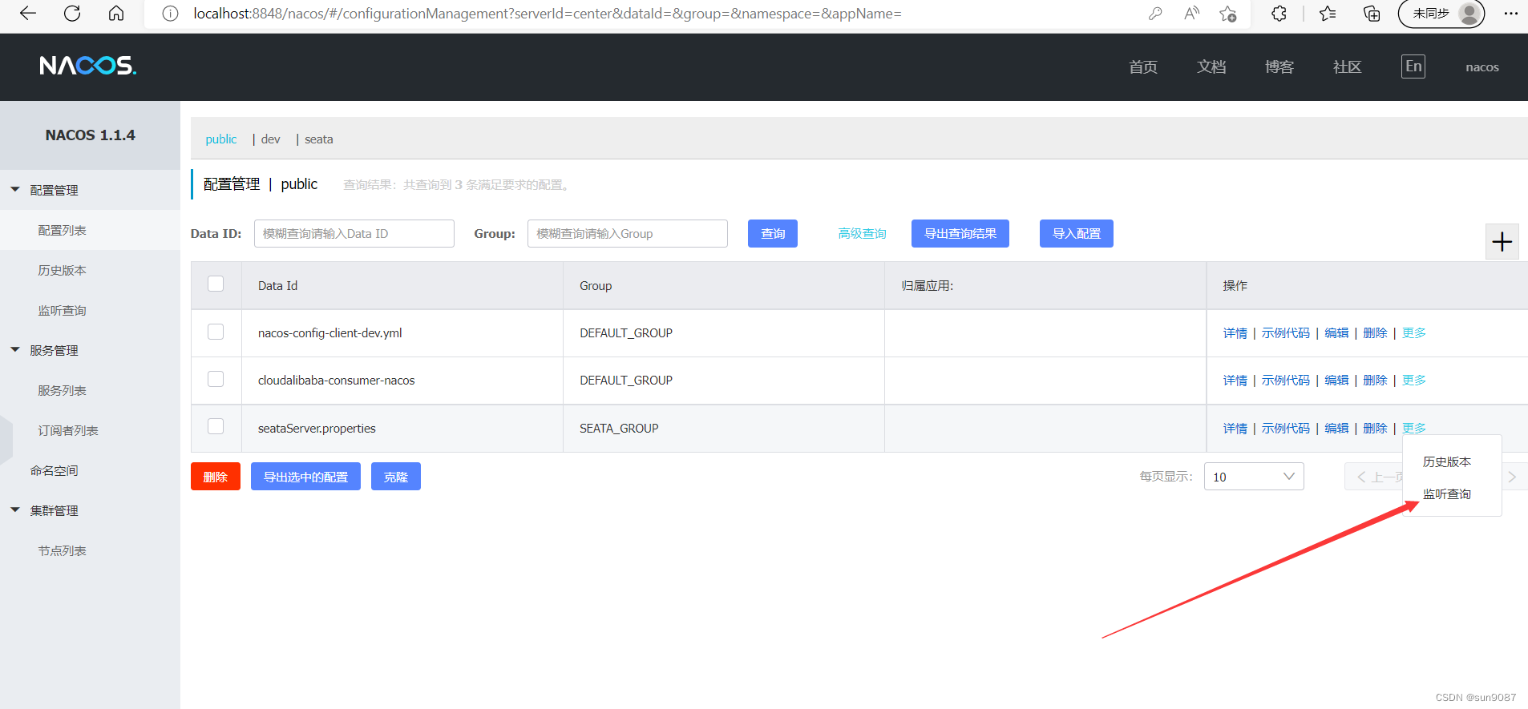Open the 每页显示 page size dropdown
Screen dimensions: 1528x709
coord(1254,477)
